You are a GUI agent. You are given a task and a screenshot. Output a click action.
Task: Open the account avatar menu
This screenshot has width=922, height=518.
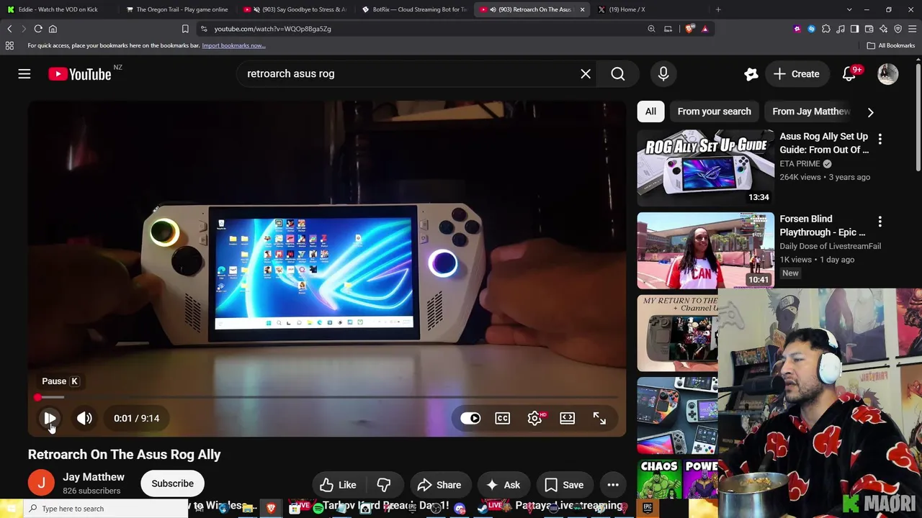887,73
